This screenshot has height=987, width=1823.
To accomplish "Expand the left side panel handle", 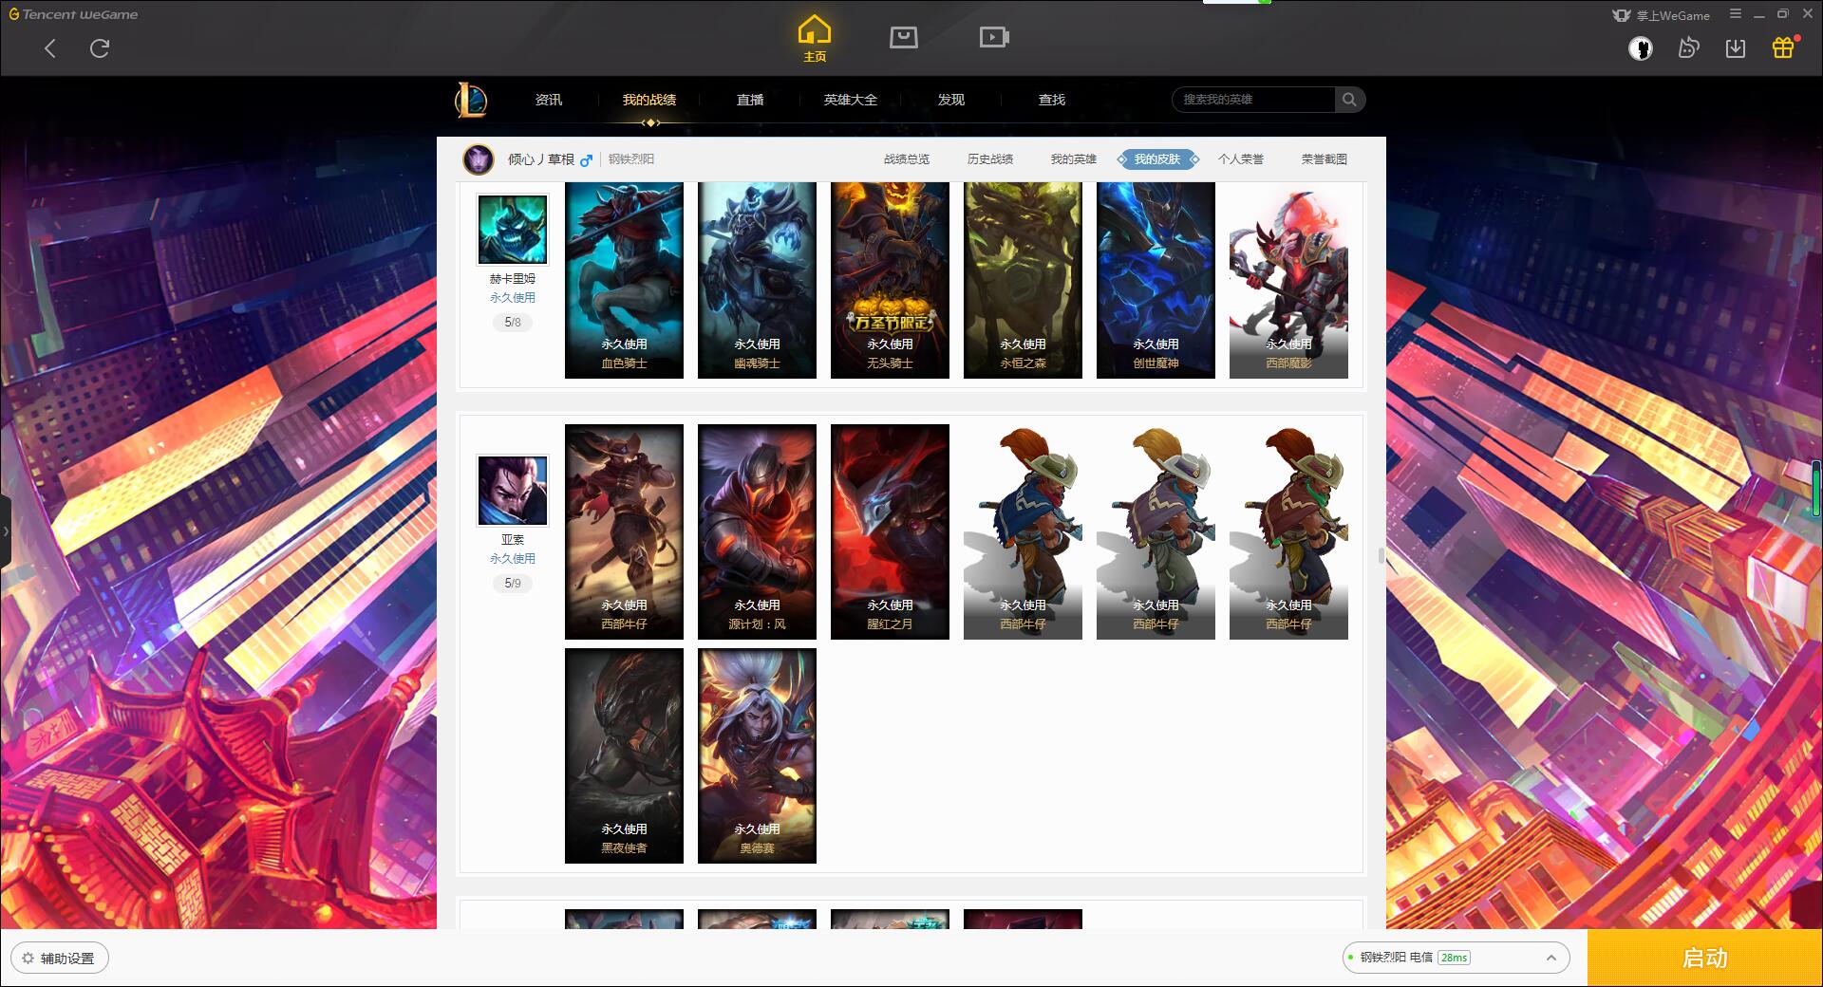I will coord(5,531).
